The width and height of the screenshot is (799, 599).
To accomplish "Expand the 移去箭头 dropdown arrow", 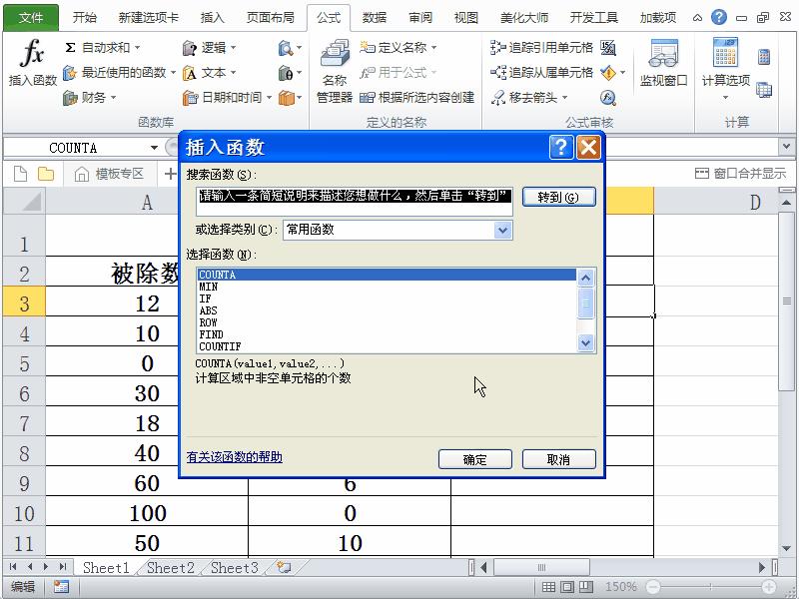I will point(564,97).
